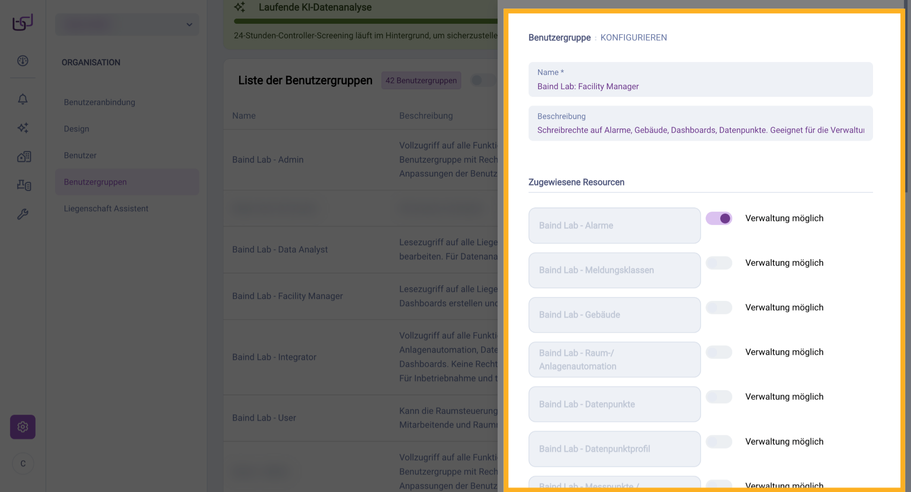Click the user avatar 'C' icon
The width and height of the screenshot is (911, 492).
pos(23,464)
